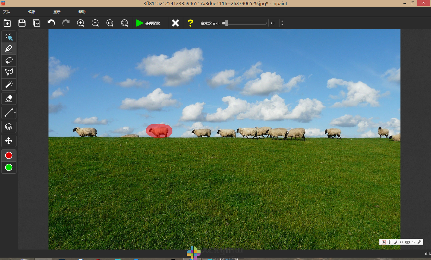Select the marker tool
Viewport: 431px width, 260px height.
point(9,49)
